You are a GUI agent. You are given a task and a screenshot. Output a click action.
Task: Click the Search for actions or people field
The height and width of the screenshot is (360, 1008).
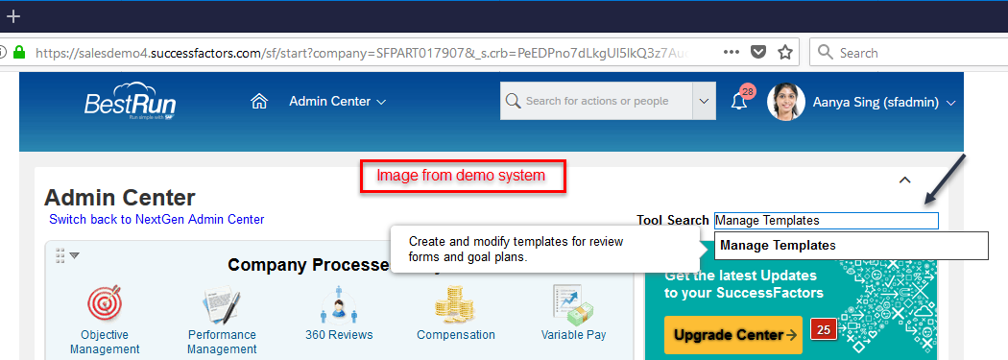596,101
